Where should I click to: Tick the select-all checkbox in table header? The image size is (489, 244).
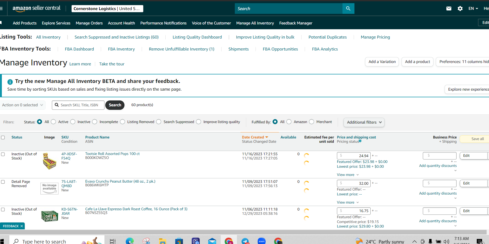(3, 137)
